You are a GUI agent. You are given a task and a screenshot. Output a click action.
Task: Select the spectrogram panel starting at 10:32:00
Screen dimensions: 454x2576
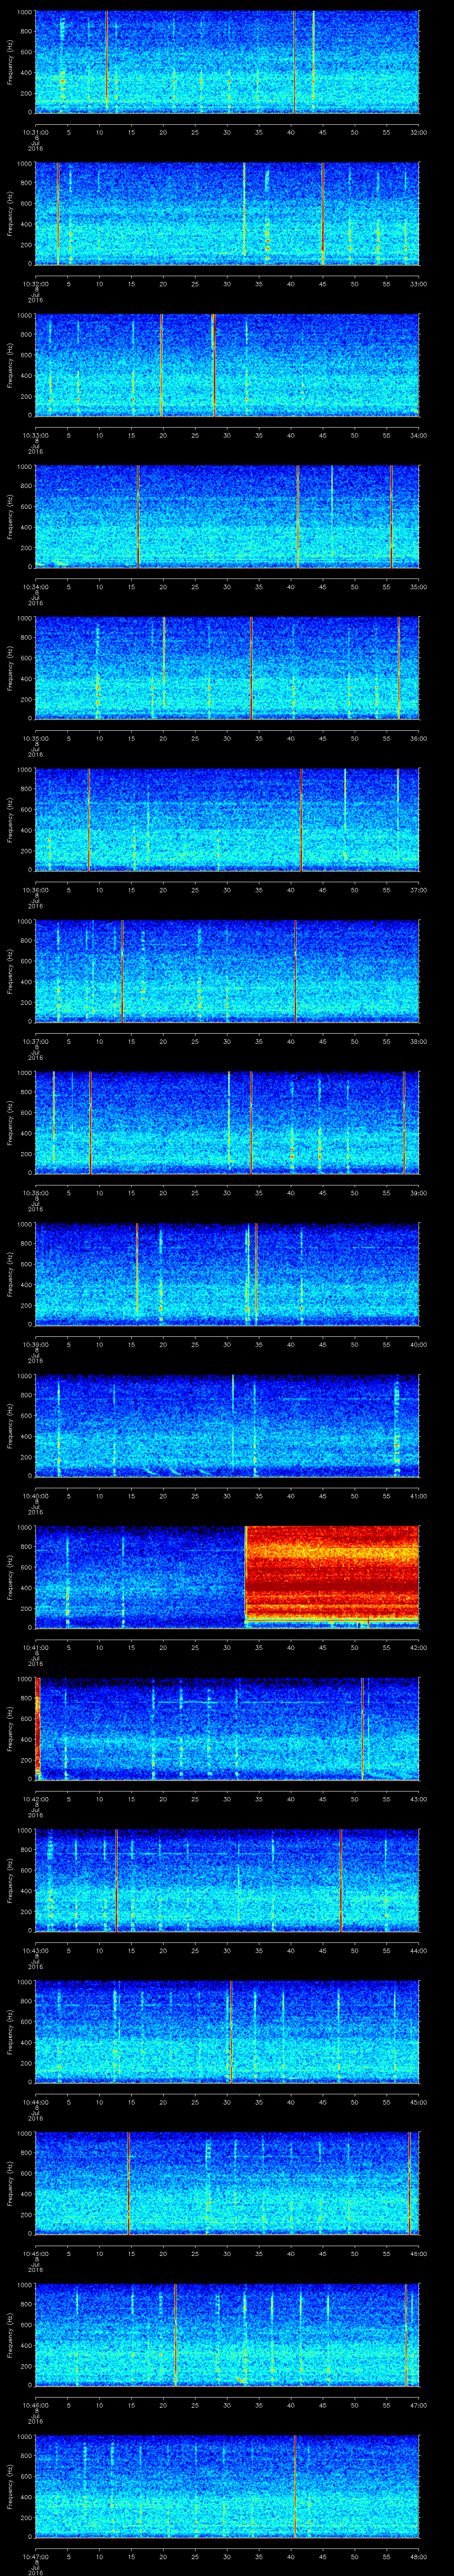[x=227, y=214]
